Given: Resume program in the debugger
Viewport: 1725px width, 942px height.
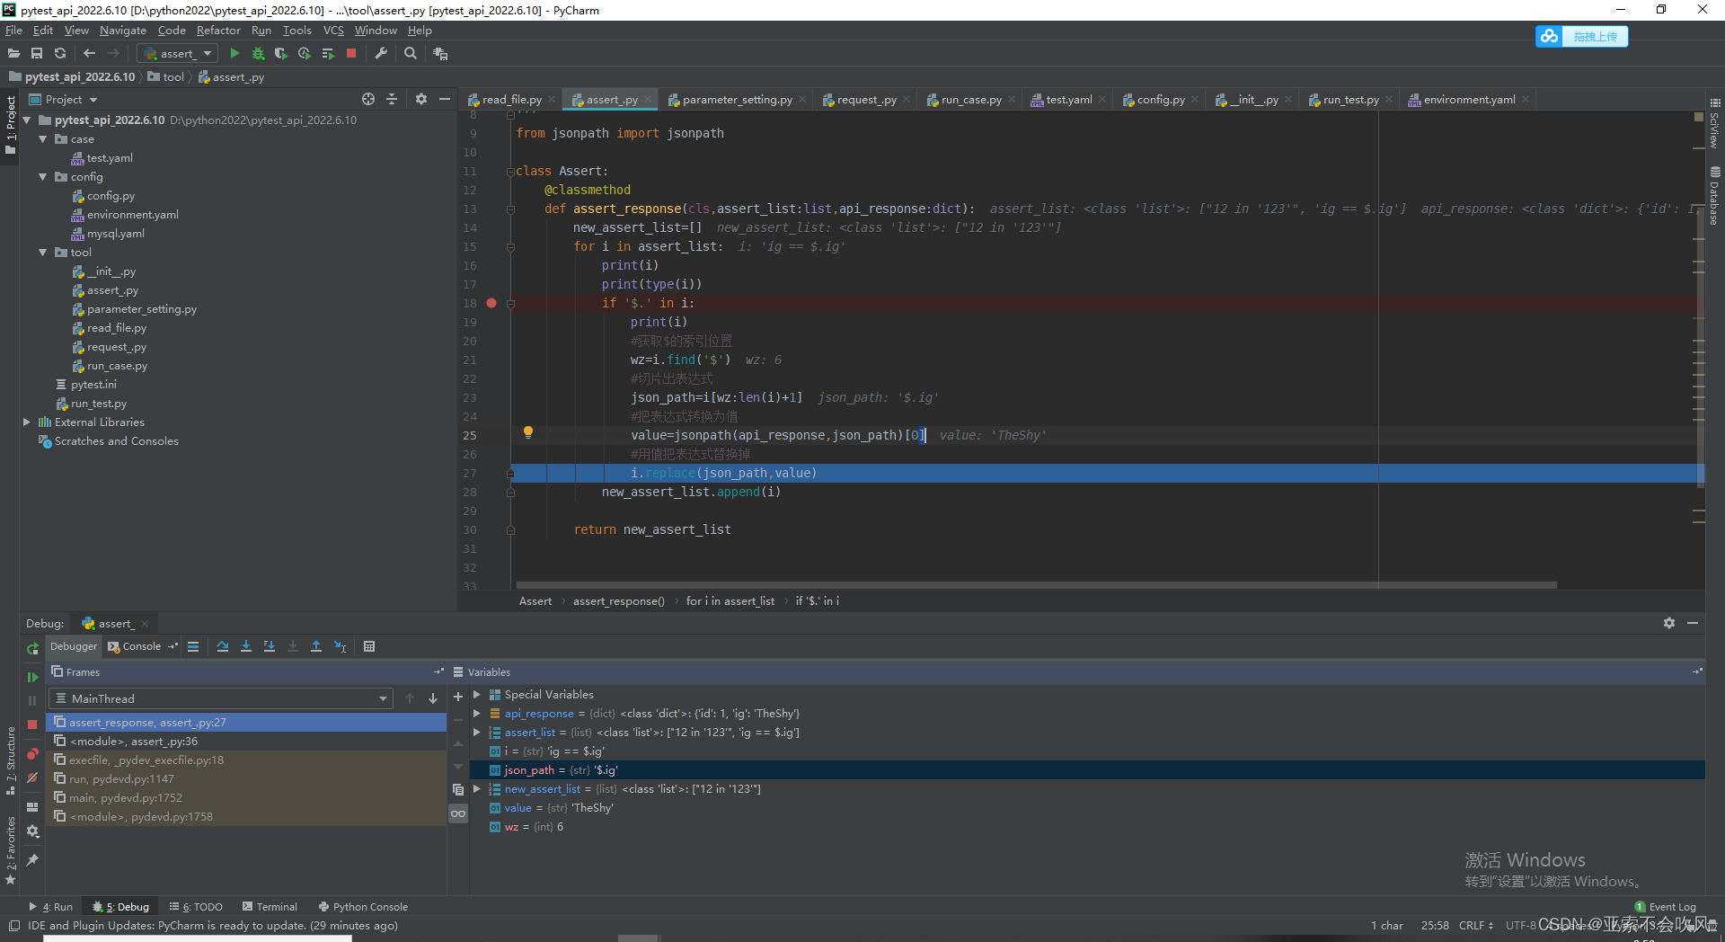Looking at the screenshot, I should [x=32, y=677].
